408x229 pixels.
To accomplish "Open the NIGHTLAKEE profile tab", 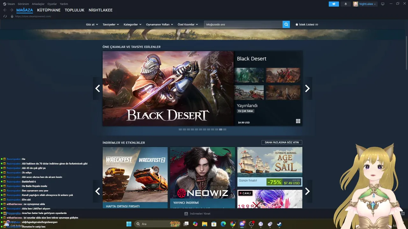I will (100, 10).
